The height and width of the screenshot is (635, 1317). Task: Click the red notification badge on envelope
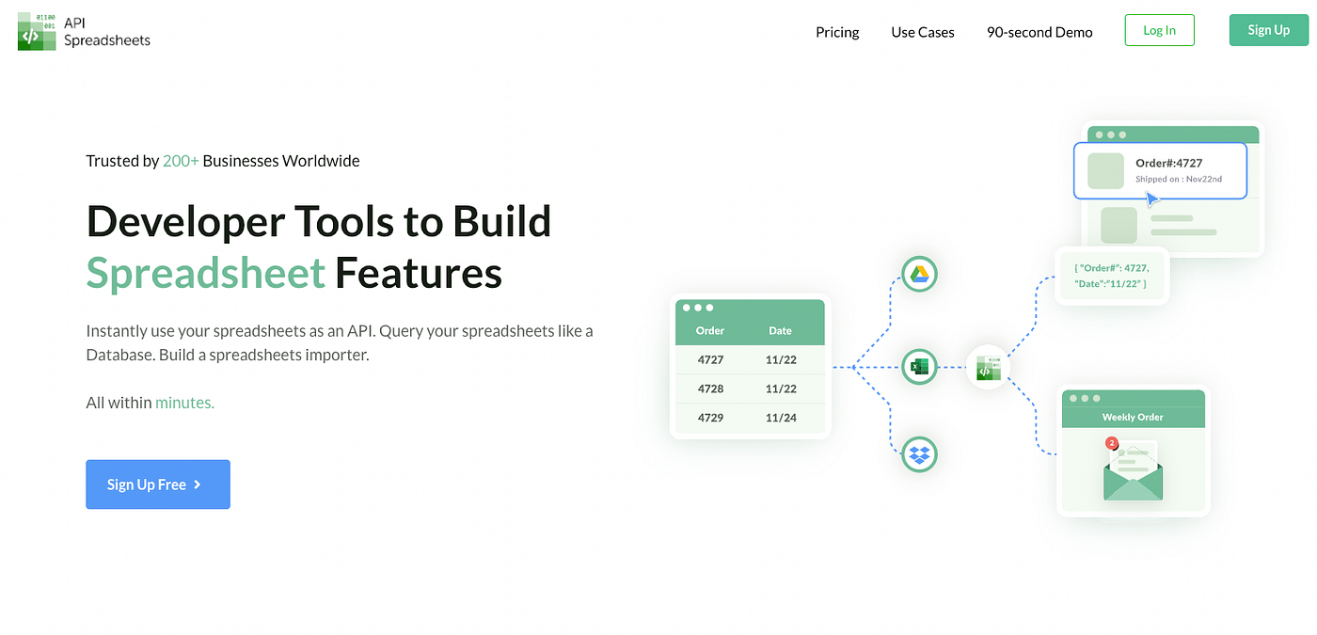[x=1111, y=442]
